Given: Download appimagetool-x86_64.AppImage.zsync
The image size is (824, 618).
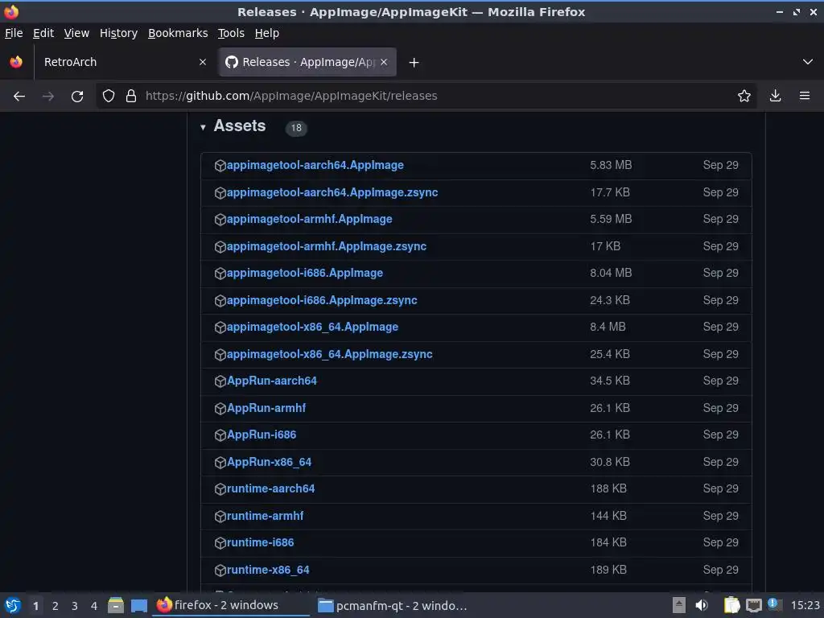Looking at the screenshot, I should pos(329,354).
